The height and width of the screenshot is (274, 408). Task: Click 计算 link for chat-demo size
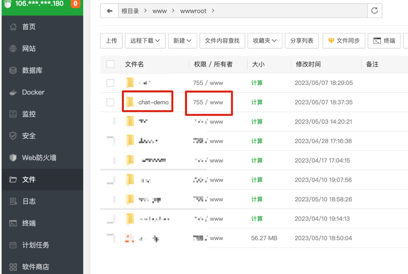(257, 102)
